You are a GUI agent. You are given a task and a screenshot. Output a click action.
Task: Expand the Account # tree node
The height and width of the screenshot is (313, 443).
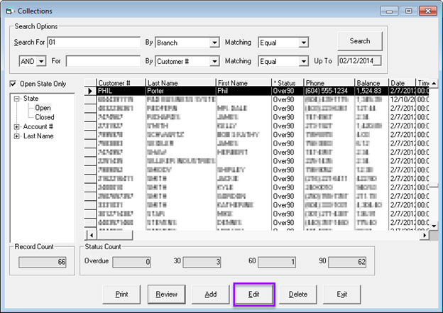[16, 127]
